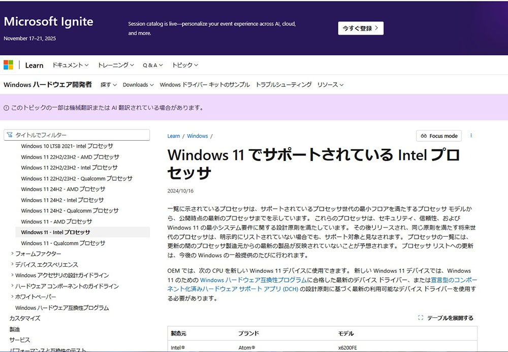This screenshot has height=352, width=508.
Task: Click the Learn breadcrumb link
Action: 174,136
